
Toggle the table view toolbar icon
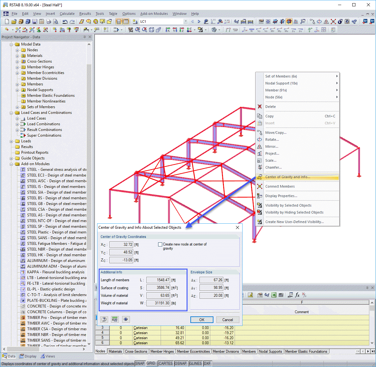point(126,22)
